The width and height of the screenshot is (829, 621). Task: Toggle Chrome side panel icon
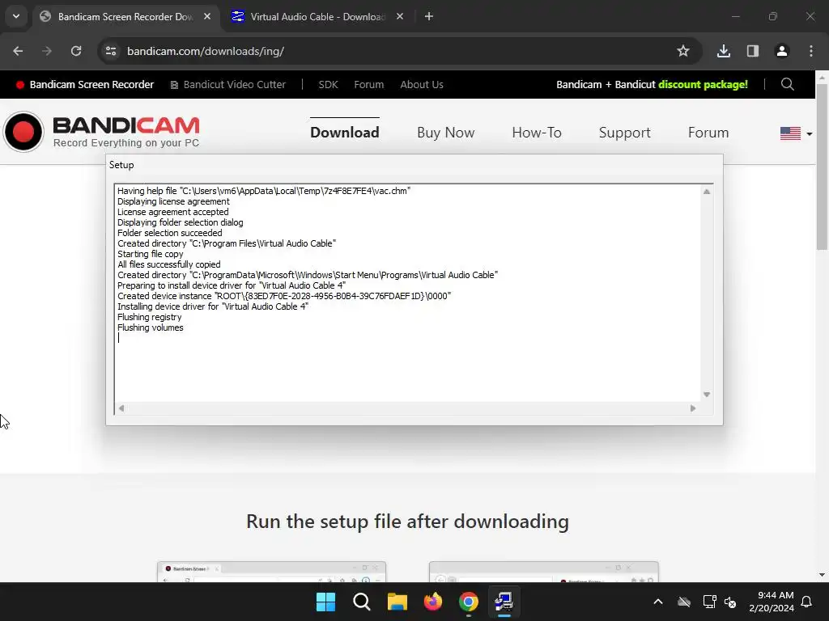(752, 51)
